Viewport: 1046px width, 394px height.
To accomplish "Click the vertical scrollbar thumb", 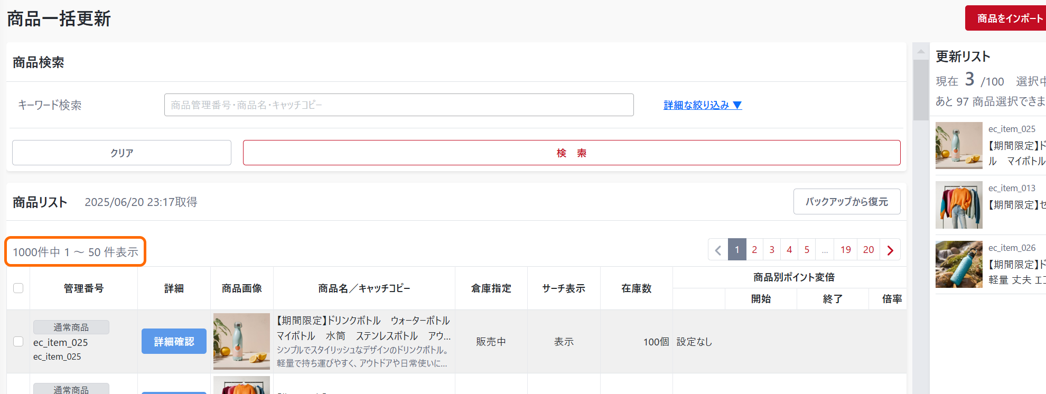I will 921,90.
